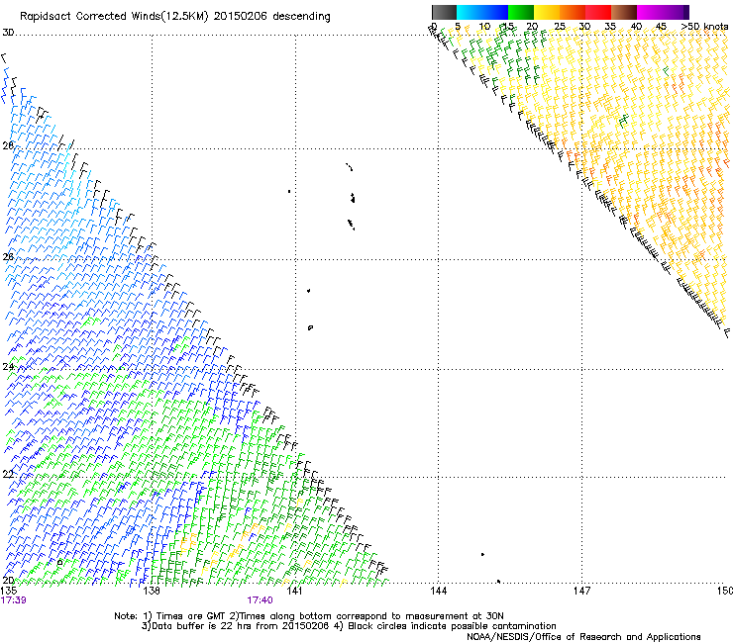Click the longitude label '138'
Image resolution: width=733 pixels, height=643 pixels.
(x=152, y=591)
